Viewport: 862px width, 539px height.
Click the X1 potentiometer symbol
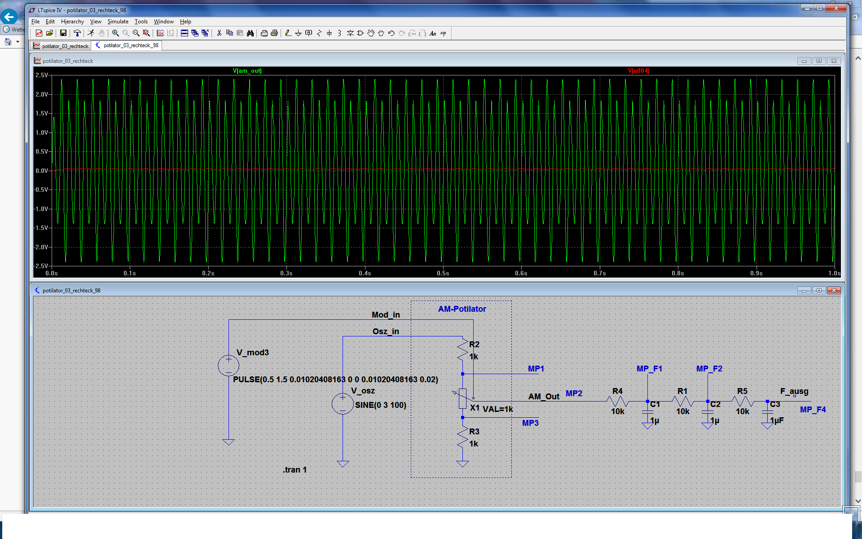tap(463, 398)
